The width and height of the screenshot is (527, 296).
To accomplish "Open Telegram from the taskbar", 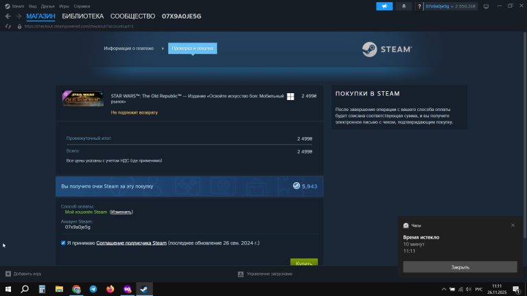I will (93, 289).
